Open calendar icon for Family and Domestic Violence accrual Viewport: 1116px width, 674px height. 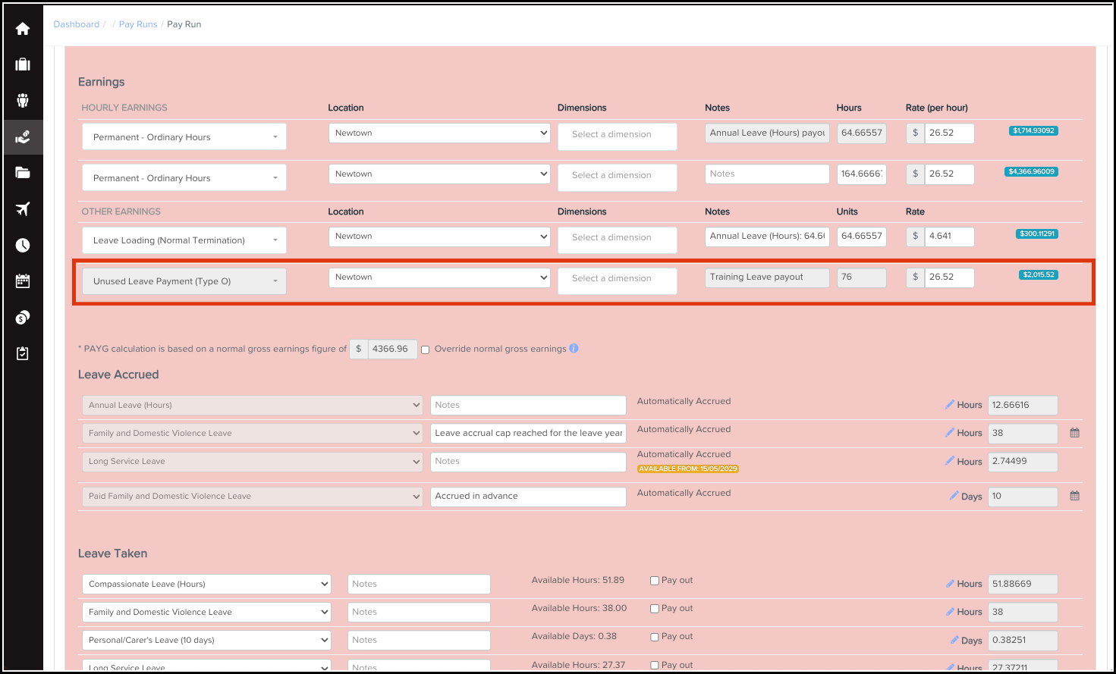tap(1074, 433)
